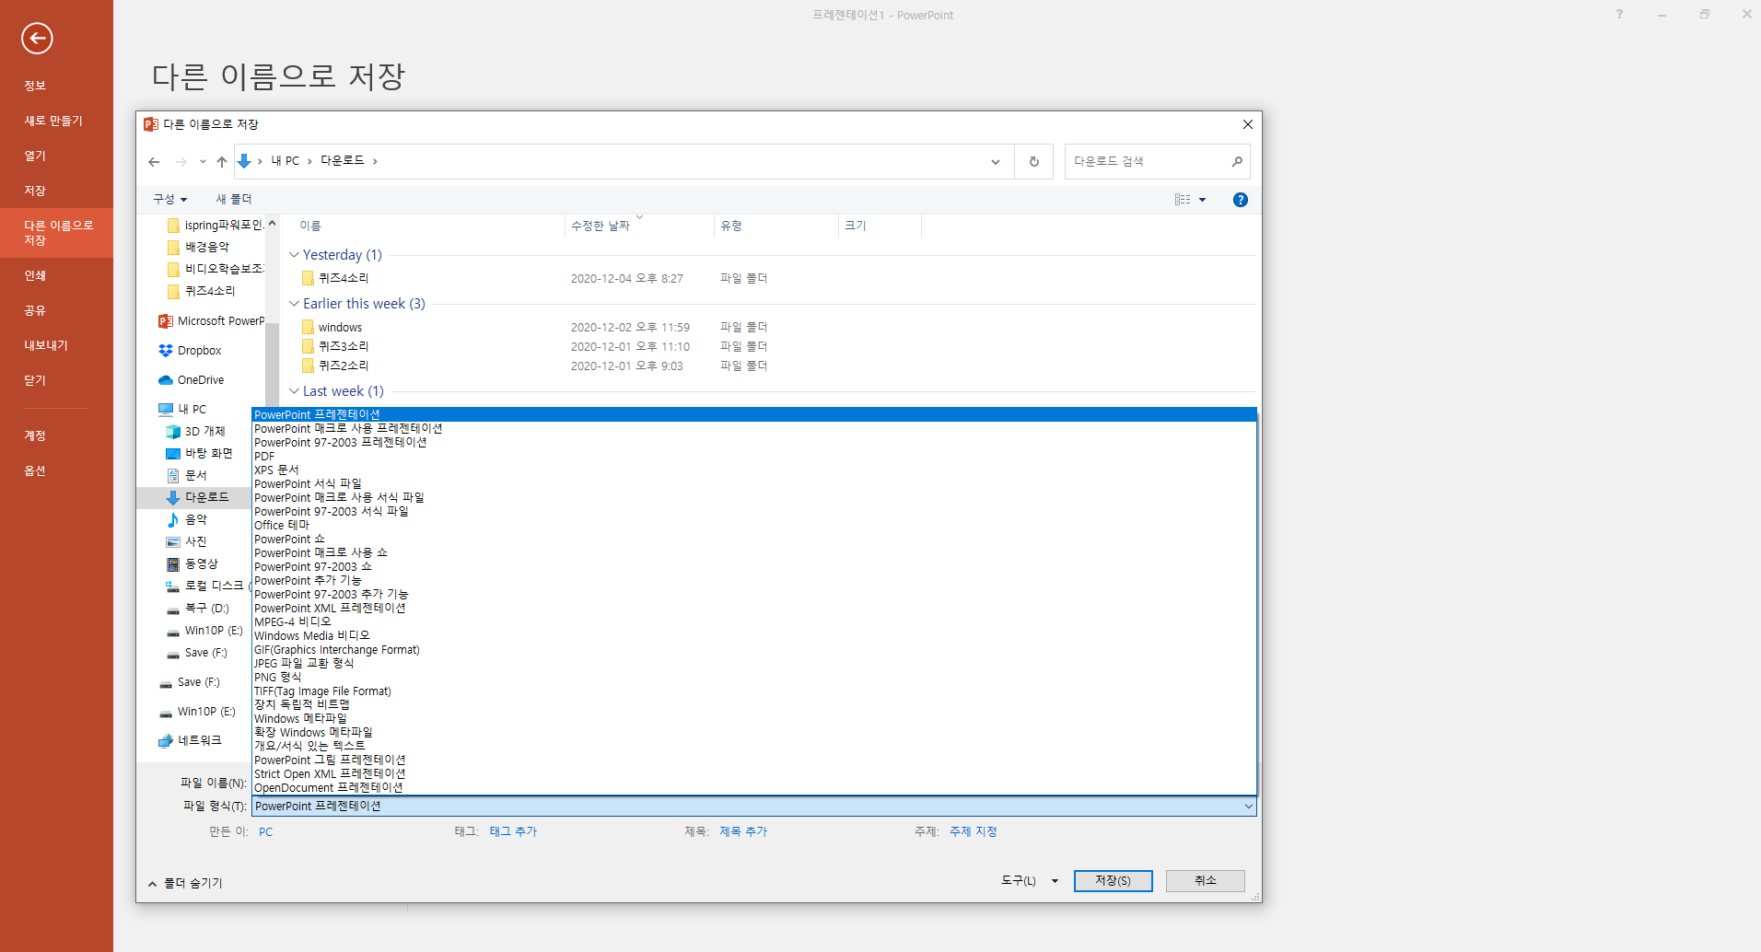Click the 주제 지정 link
This screenshot has width=1761, height=952.
click(x=974, y=832)
